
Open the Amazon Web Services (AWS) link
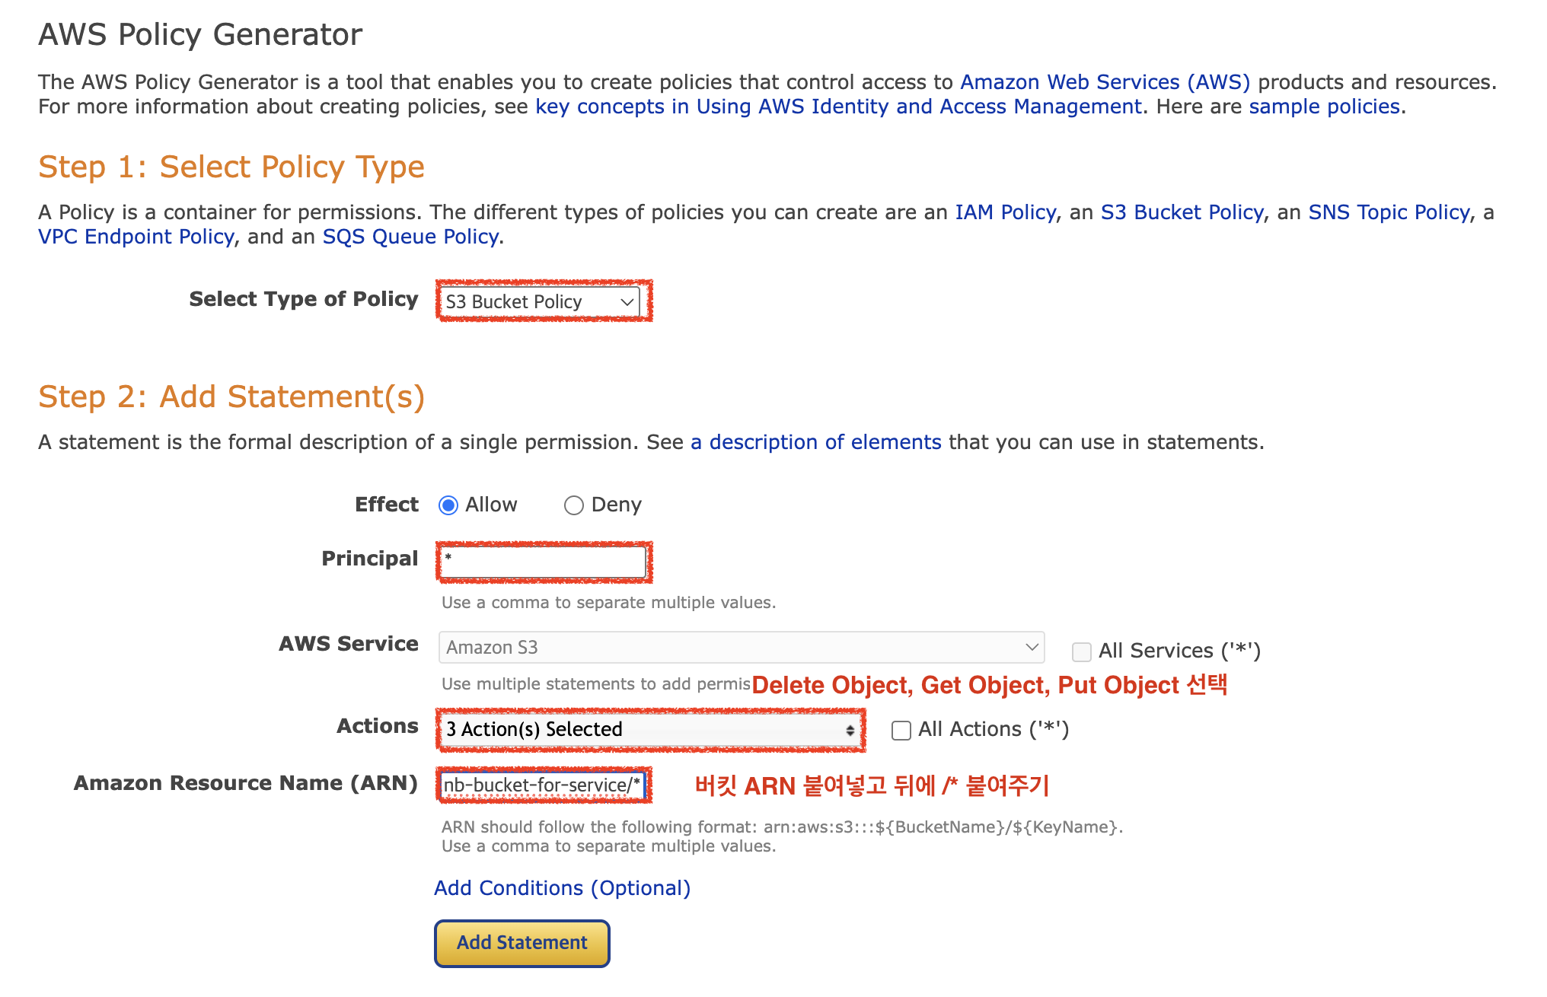click(x=1105, y=82)
